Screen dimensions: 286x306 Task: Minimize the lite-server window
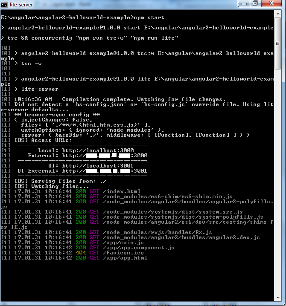coord(244,3)
